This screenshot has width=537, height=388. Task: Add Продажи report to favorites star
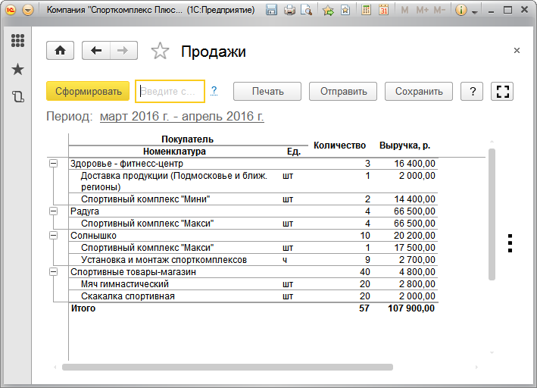(160, 51)
